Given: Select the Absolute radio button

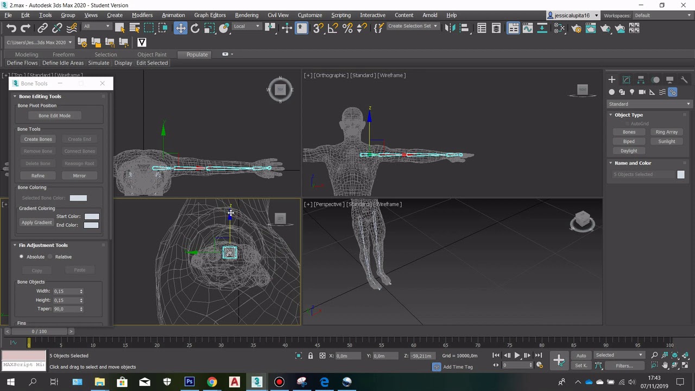Looking at the screenshot, I should [22, 257].
